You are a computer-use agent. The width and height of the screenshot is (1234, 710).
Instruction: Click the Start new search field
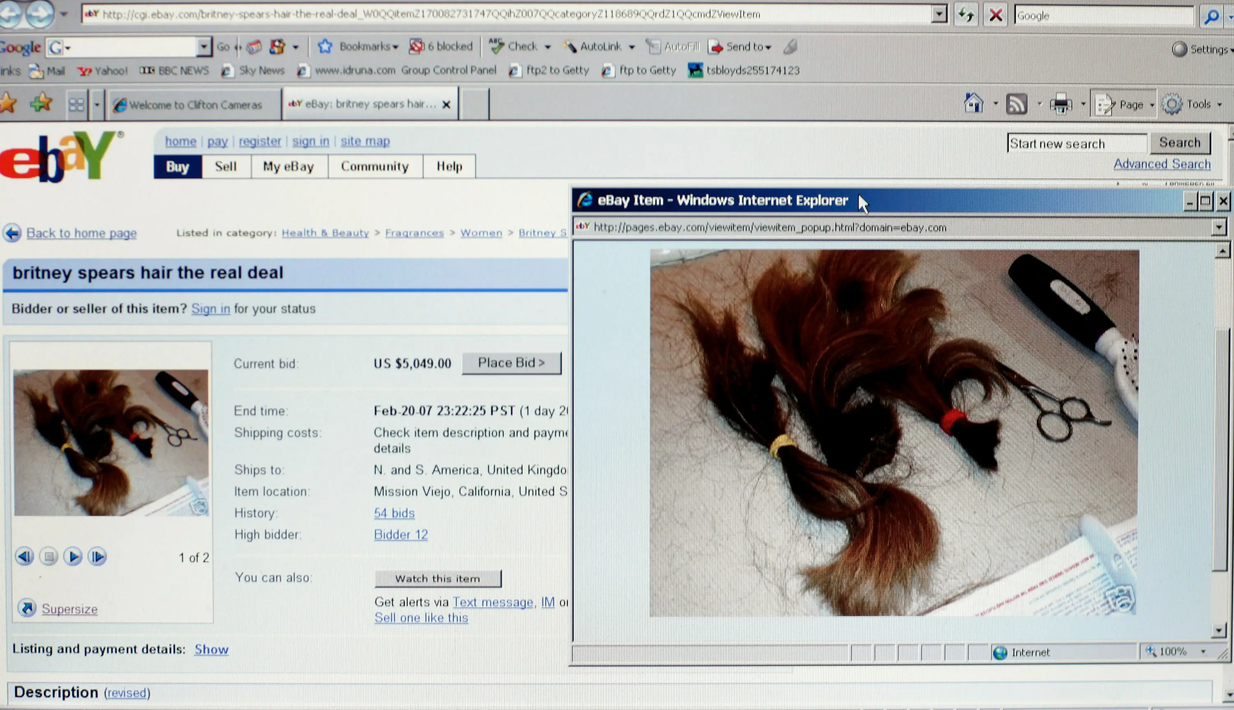pyautogui.click(x=1077, y=143)
